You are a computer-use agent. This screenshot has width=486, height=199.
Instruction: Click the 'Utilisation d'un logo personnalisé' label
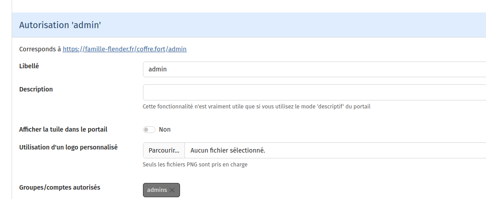[x=68, y=147]
